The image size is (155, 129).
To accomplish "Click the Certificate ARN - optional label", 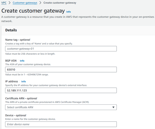I will (x=21, y=98).
